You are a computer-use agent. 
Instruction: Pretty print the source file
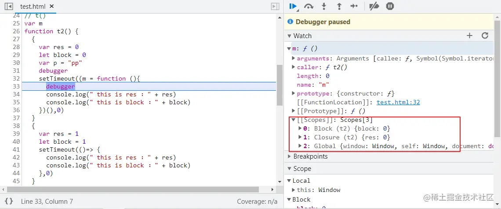[9, 201]
